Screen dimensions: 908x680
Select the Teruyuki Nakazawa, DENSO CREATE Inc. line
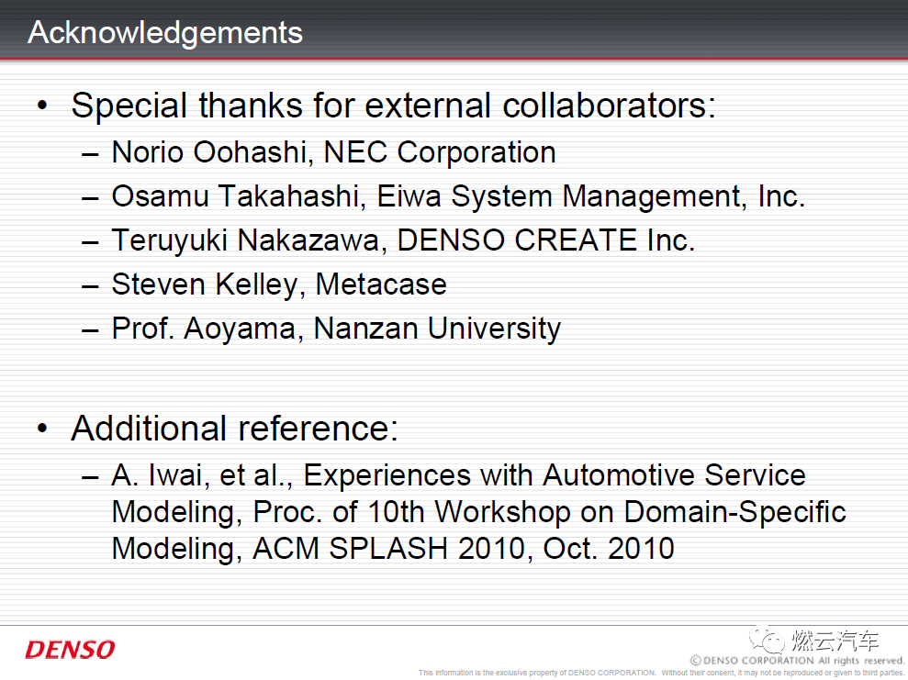(403, 240)
